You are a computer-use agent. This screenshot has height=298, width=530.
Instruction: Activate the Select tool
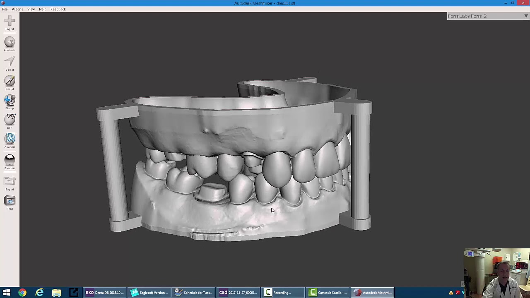point(10,63)
